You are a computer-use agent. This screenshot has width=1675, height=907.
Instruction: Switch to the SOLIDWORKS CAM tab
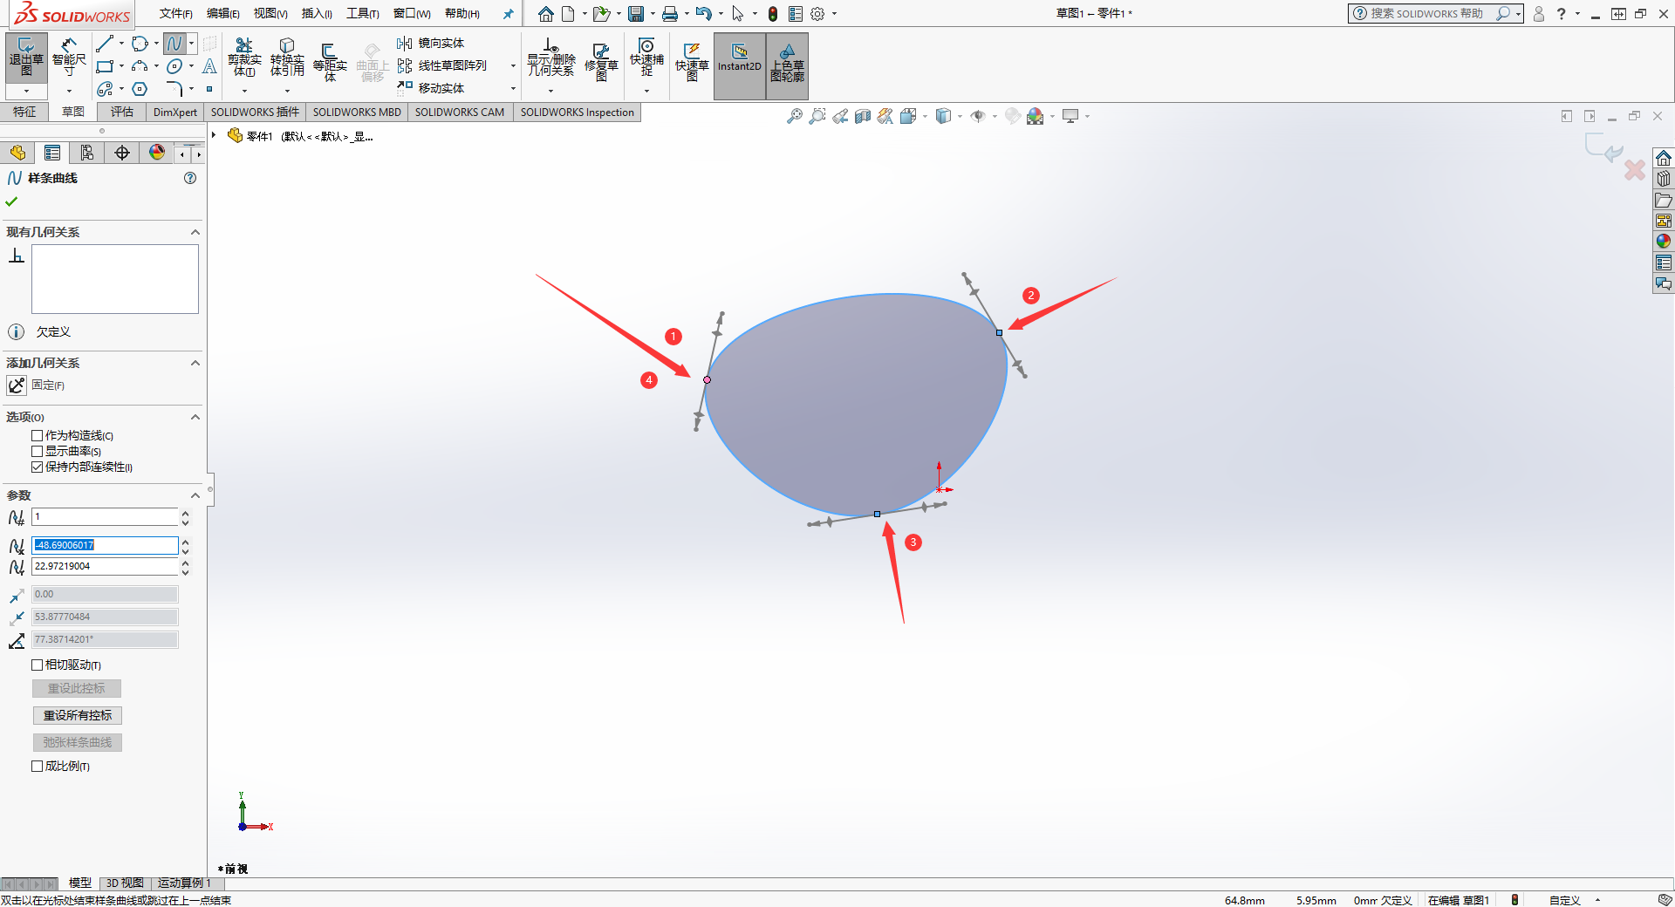[x=460, y=112]
